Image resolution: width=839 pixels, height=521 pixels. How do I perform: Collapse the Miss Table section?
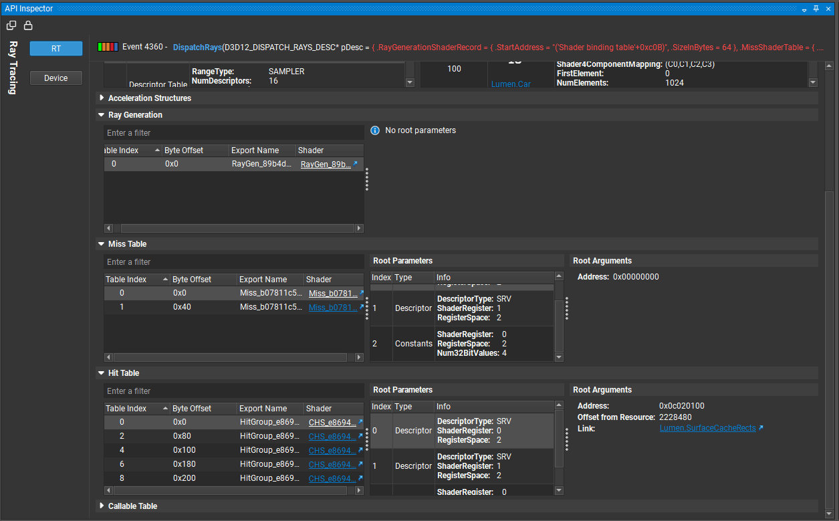click(102, 244)
